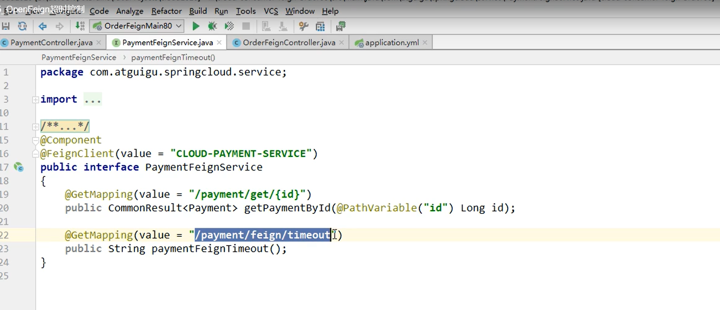Click PaymentFeignService in the breadcrumb
This screenshot has width=720, height=310.
[79, 58]
